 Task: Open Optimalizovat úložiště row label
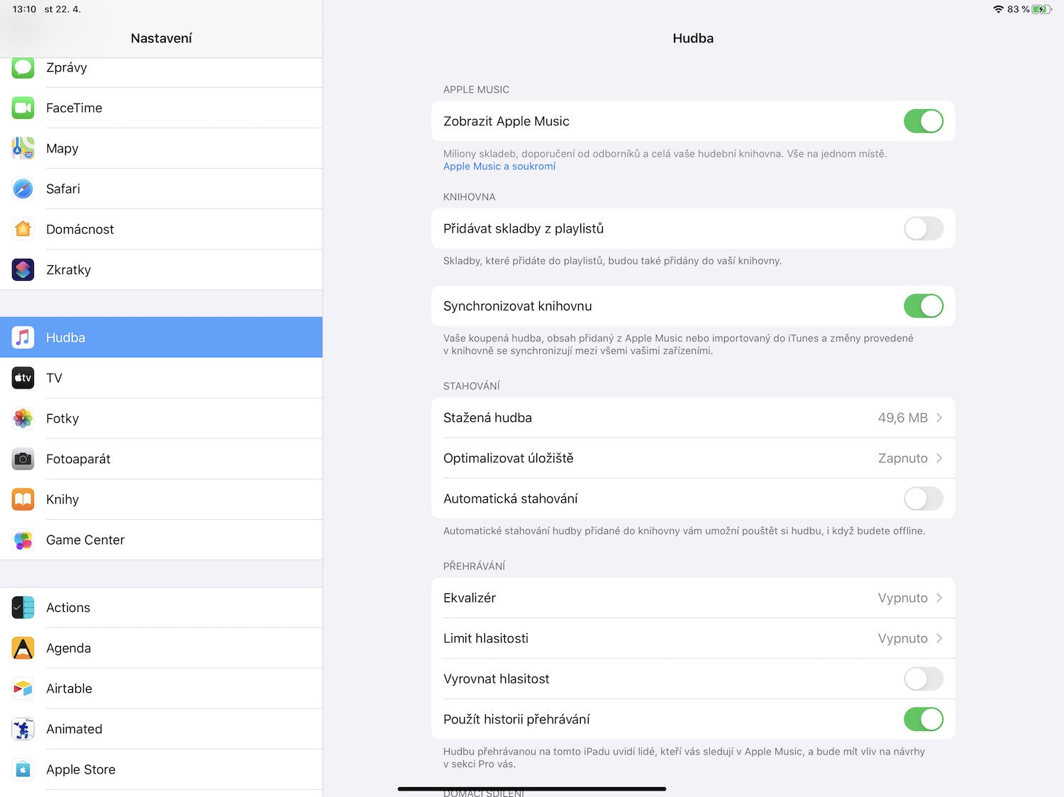pos(508,458)
